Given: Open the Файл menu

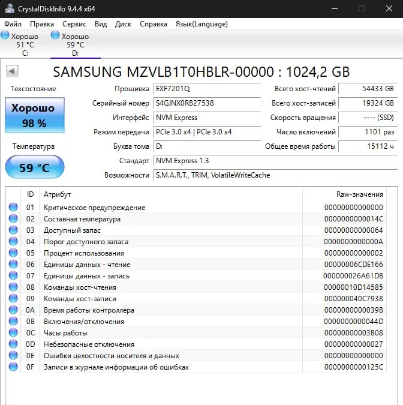Looking at the screenshot, I should tap(13, 24).
